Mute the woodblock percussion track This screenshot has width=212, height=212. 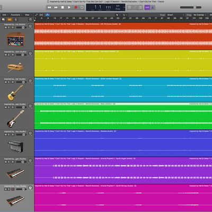tap(6, 55)
